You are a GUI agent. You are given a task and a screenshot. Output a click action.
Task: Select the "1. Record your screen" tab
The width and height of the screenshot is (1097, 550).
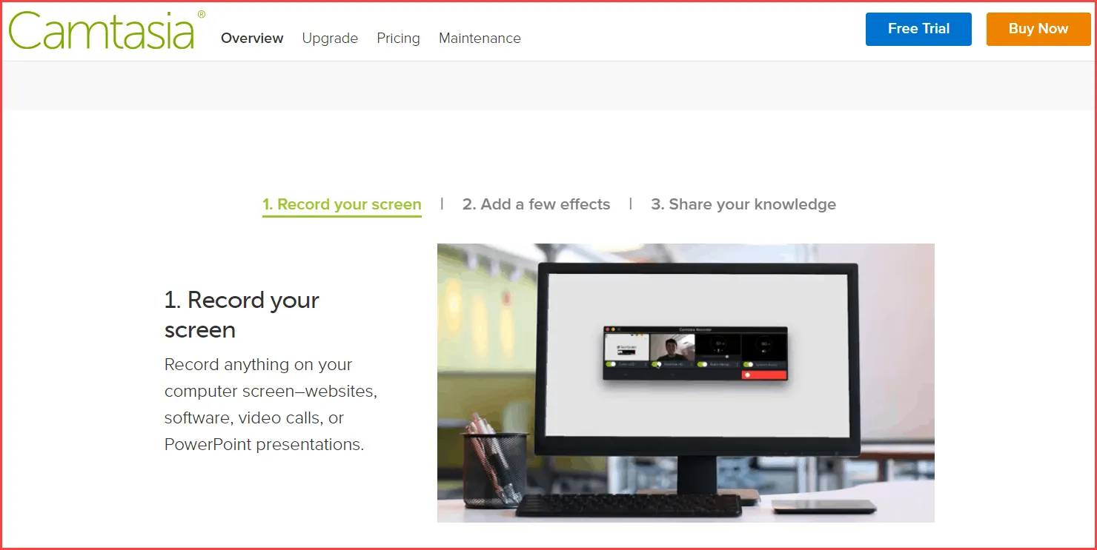coord(342,204)
